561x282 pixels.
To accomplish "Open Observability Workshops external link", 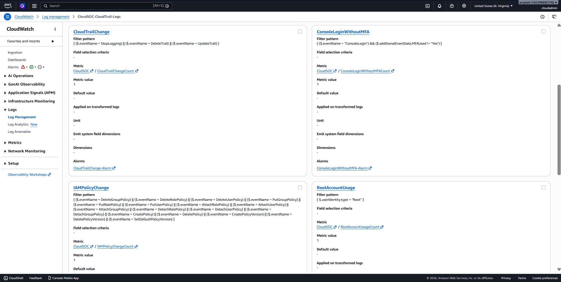I will [x=29, y=175].
